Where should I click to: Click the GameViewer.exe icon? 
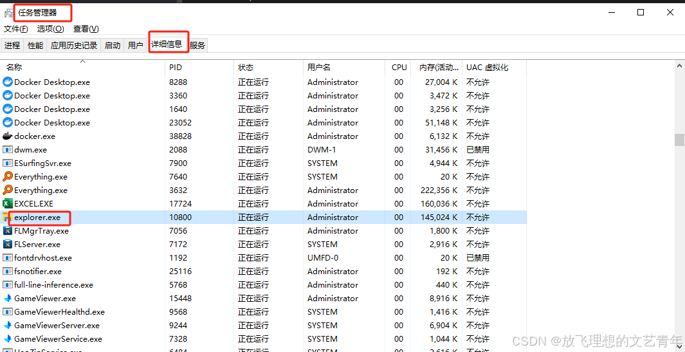(x=8, y=298)
